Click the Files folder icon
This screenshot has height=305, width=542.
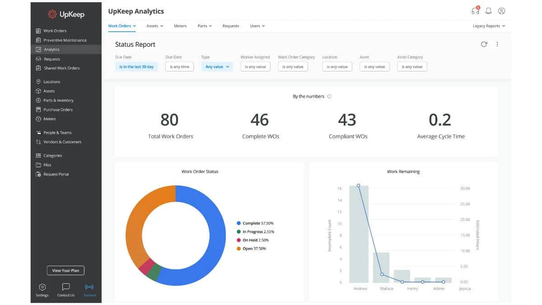click(38, 165)
